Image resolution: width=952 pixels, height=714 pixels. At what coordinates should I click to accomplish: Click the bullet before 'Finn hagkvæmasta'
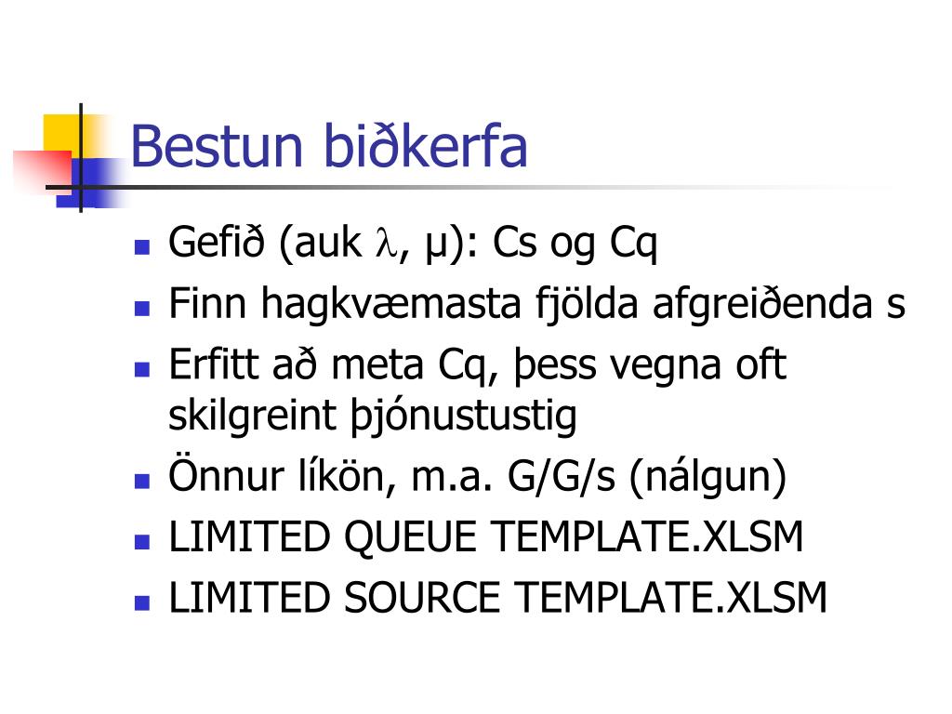pyautogui.click(x=142, y=309)
